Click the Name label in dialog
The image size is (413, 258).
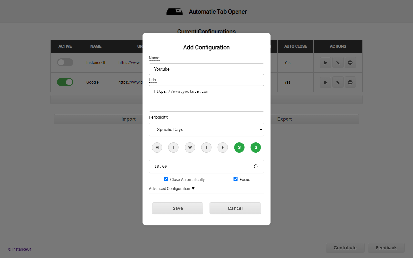click(x=155, y=58)
